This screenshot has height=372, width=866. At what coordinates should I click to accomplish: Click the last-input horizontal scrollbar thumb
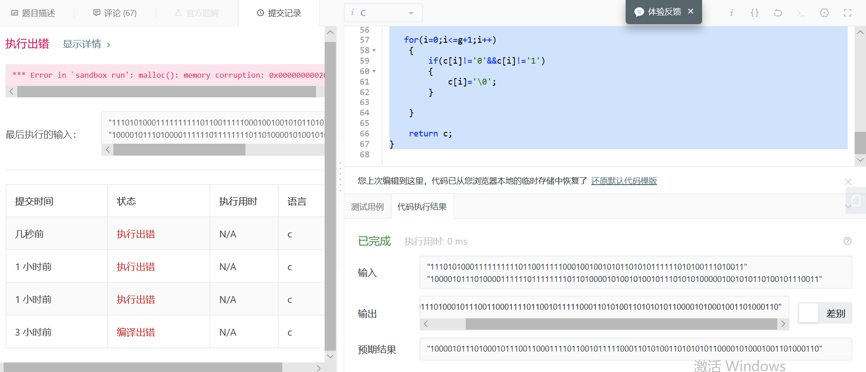(179, 150)
